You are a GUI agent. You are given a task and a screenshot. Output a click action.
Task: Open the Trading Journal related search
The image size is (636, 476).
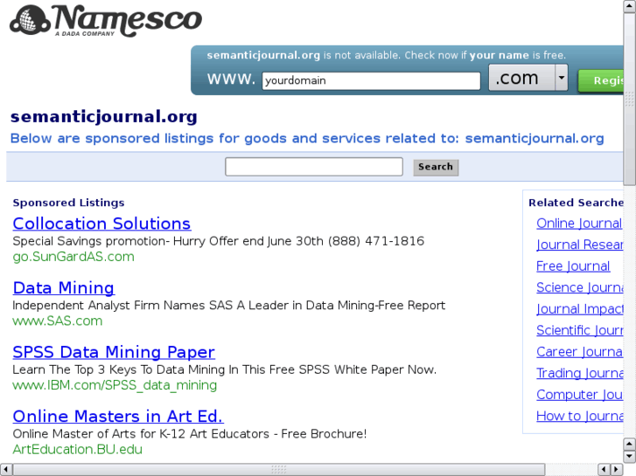point(580,373)
